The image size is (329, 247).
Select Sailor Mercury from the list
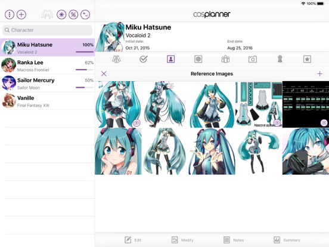click(47, 83)
